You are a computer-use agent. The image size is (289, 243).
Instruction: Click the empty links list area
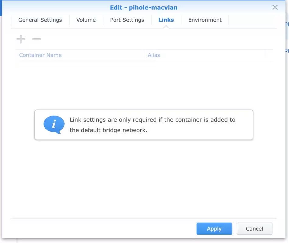[143, 85]
